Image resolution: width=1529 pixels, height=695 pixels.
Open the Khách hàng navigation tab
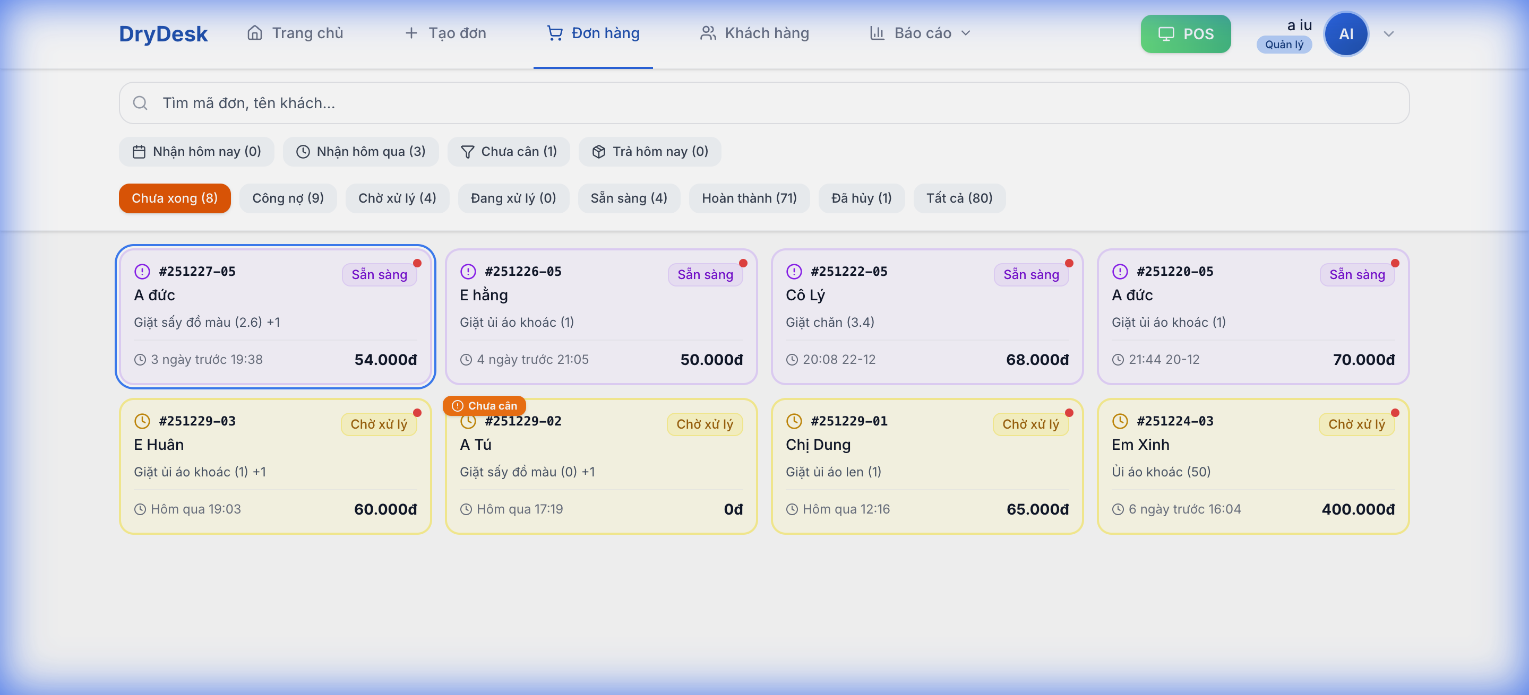pos(754,33)
